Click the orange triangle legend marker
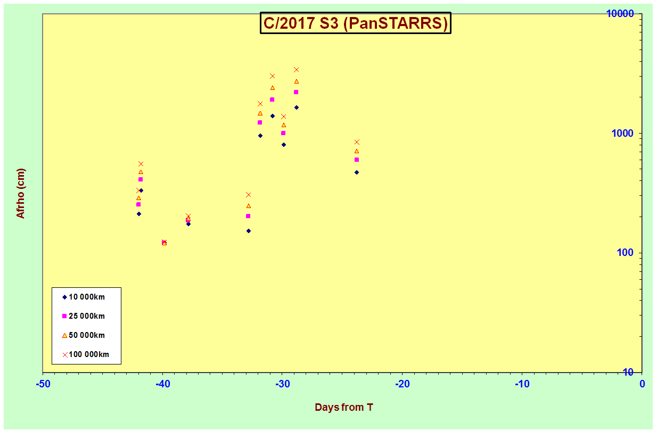657x431 pixels. coord(65,335)
